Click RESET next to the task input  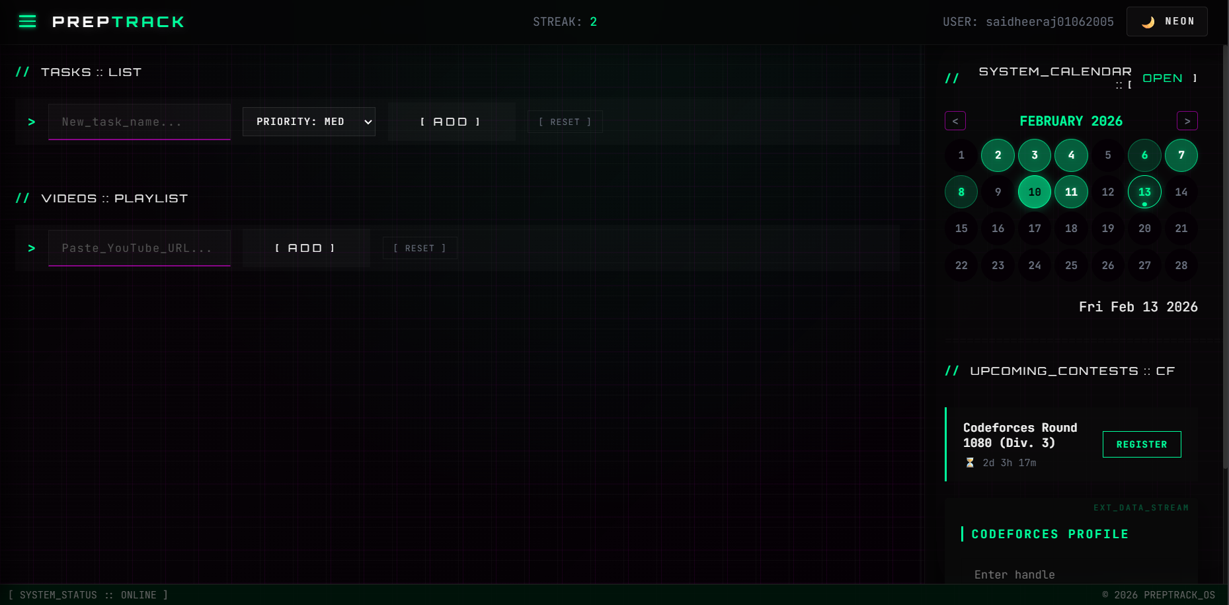tap(565, 122)
